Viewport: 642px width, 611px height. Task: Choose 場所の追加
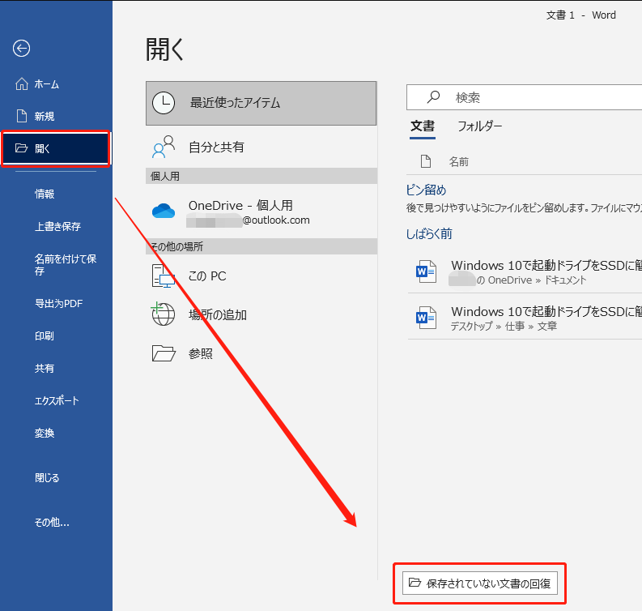point(261,314)
